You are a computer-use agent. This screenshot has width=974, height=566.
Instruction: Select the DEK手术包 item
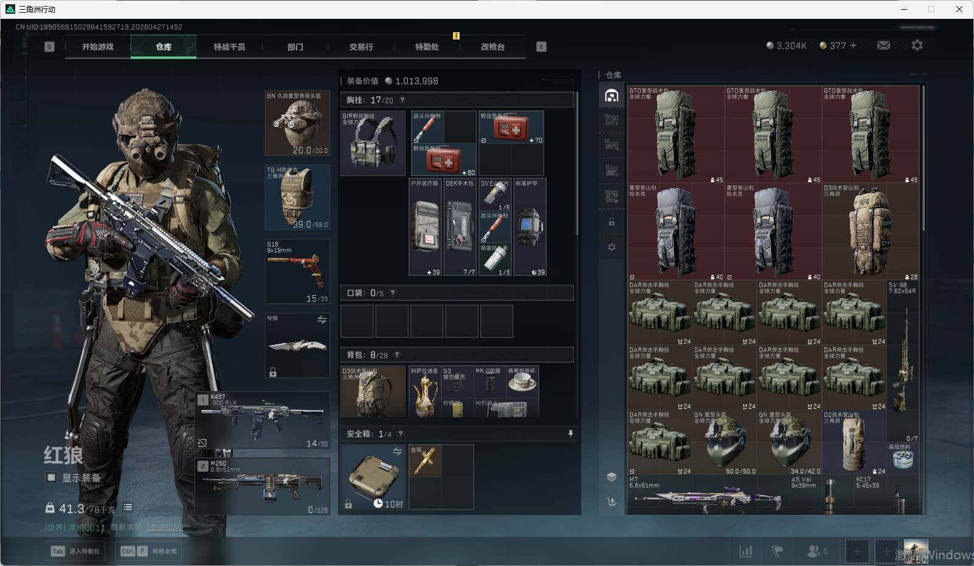(460, 227)
